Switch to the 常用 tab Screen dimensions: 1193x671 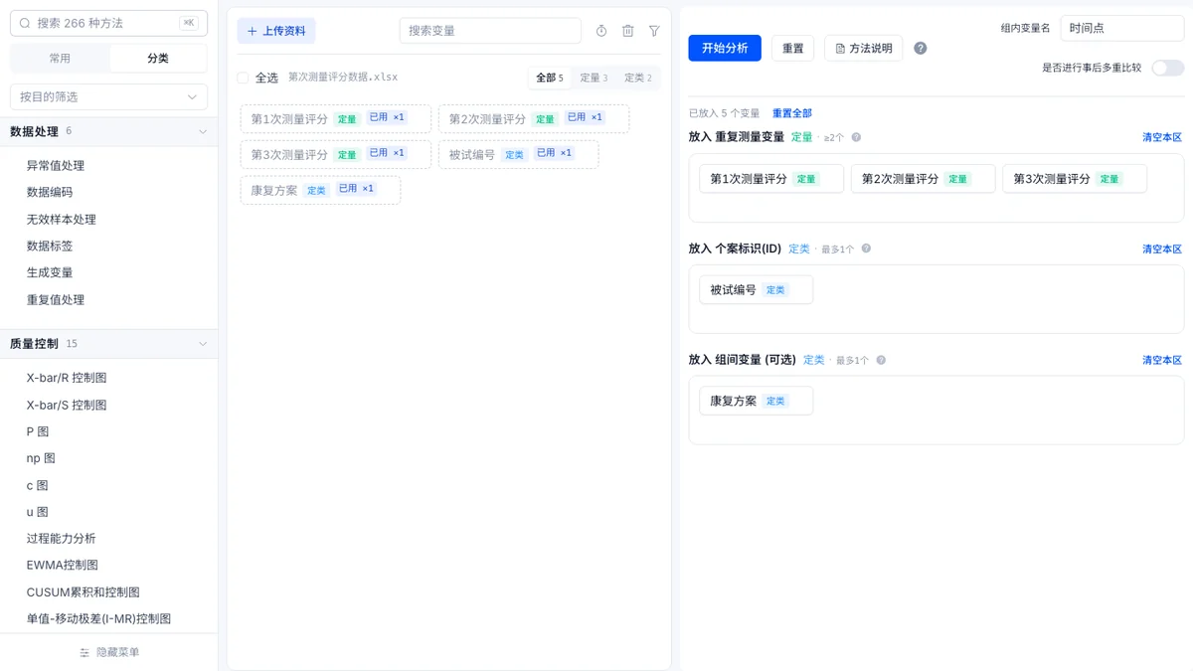60,59
